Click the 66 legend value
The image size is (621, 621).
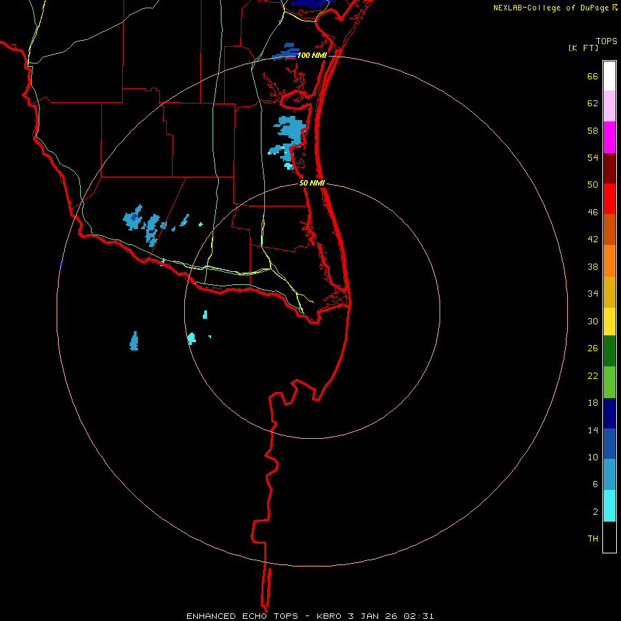[x=593, y=76]
